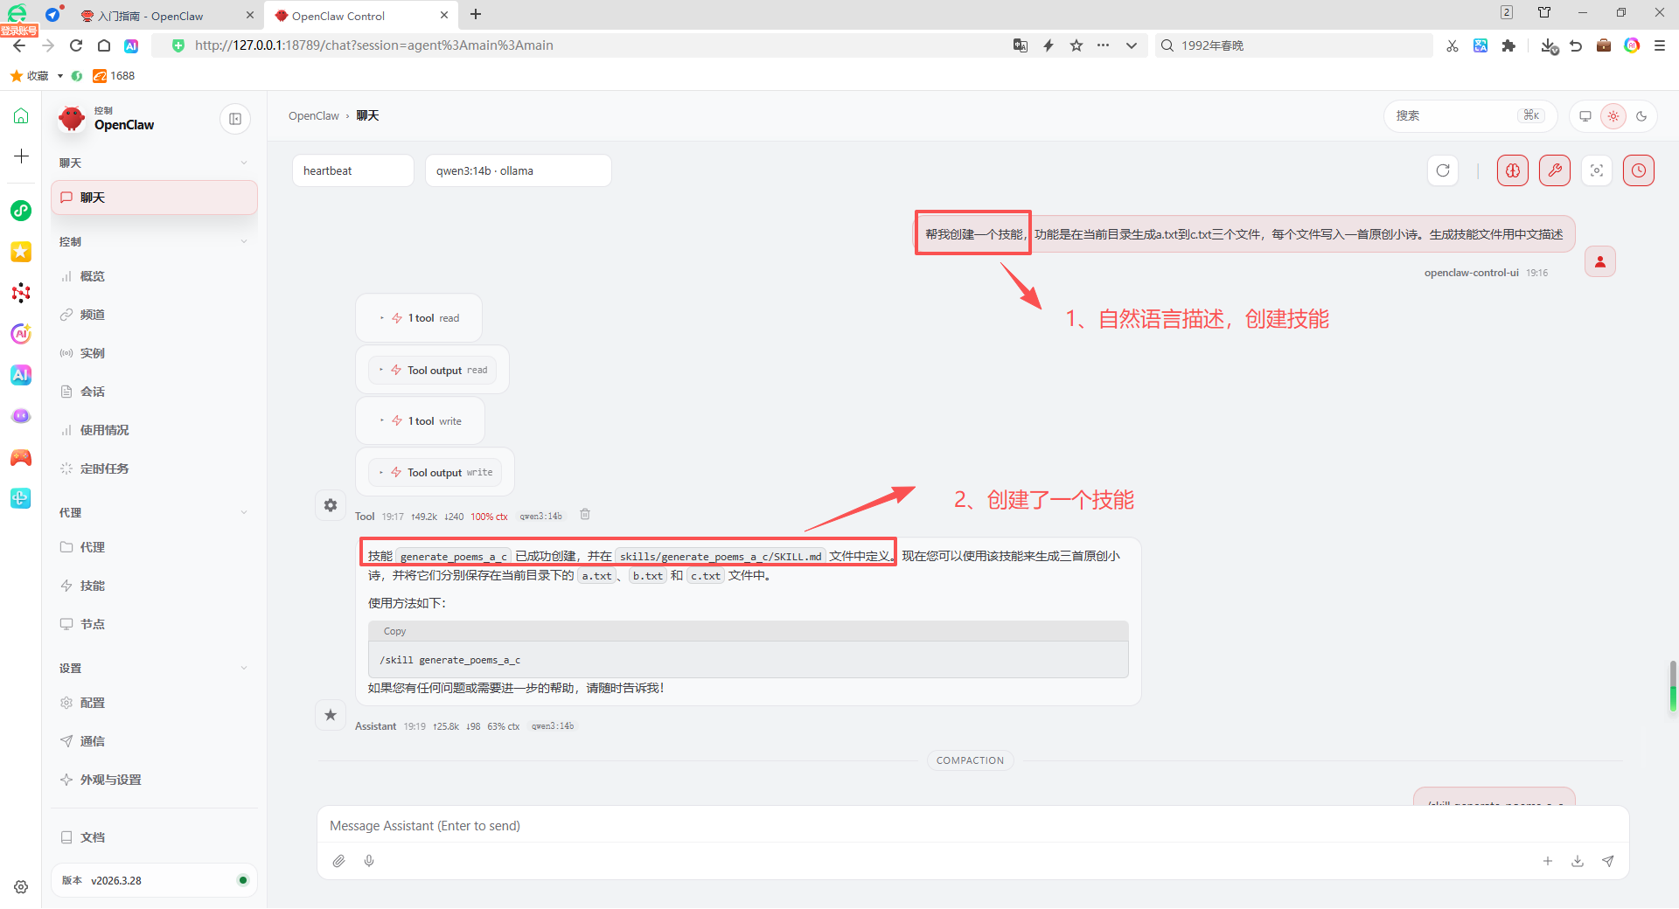Viewport: 1679px width, 909px height.
Task: Click the star avatar beside Assistant message
Action: (331, 715)
